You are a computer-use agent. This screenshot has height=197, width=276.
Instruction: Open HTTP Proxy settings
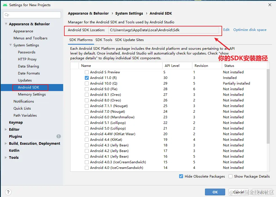(x=27, y=59)
